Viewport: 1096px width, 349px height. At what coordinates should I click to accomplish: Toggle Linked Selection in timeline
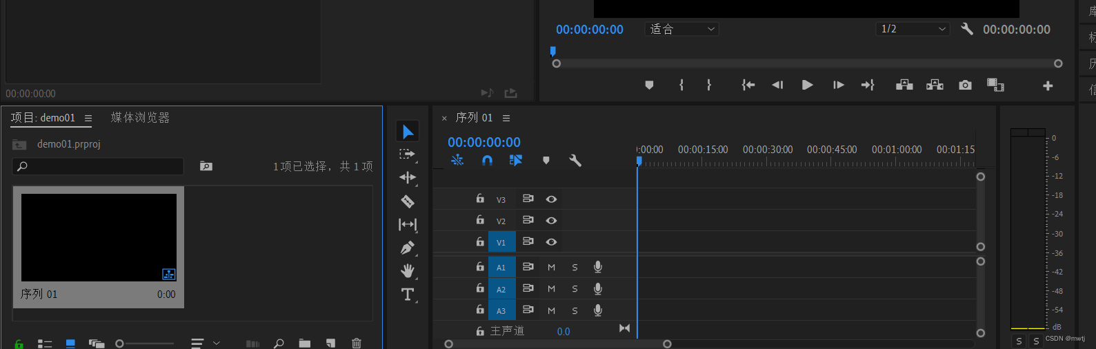(x=515, y=160)
